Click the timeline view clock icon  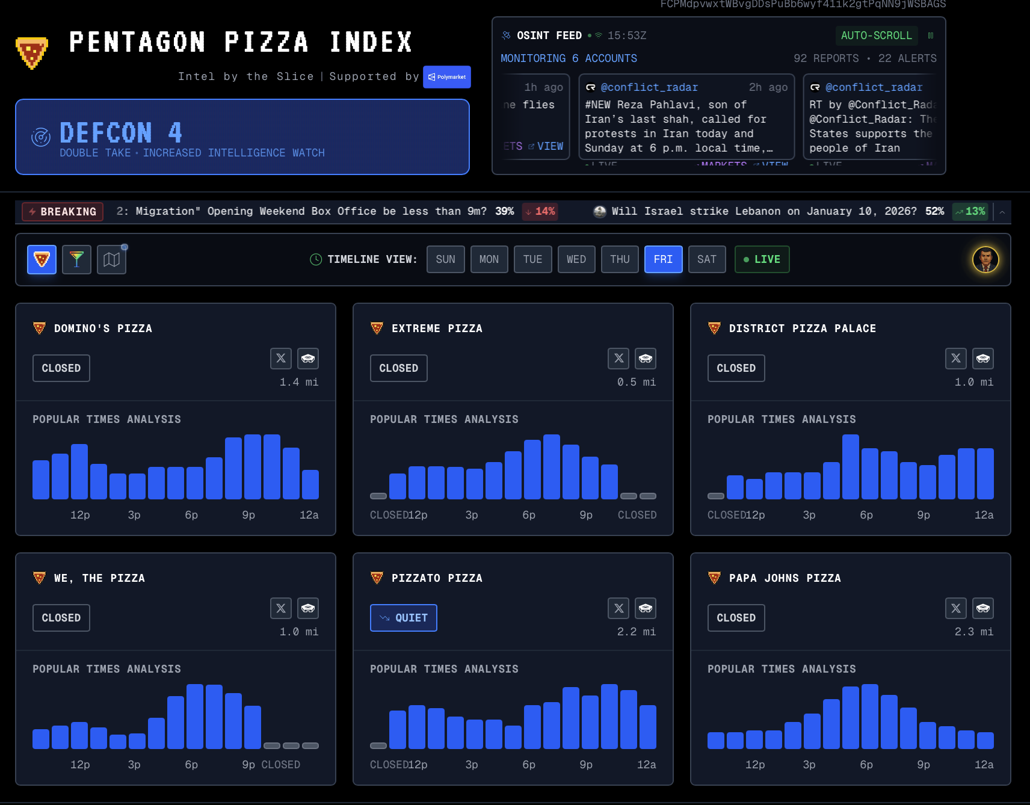point(316,259)
